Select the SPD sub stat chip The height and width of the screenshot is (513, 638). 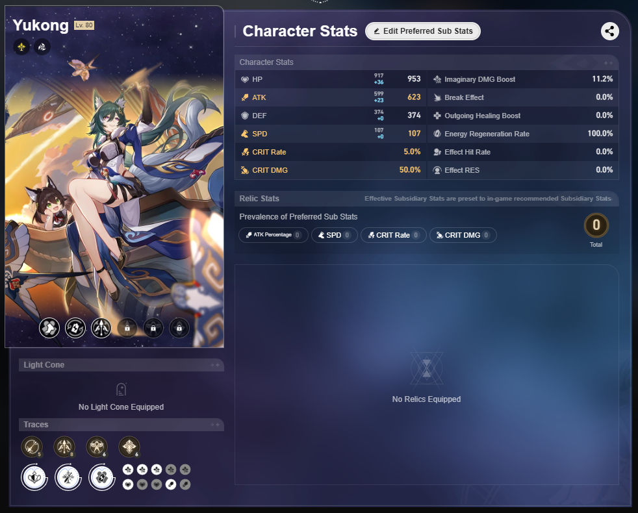point(335,234)
